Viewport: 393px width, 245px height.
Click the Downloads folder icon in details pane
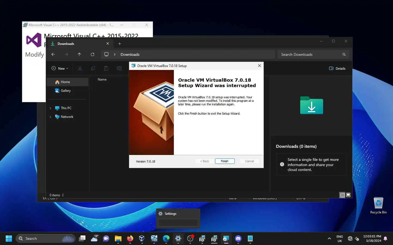tap(311, 105)
